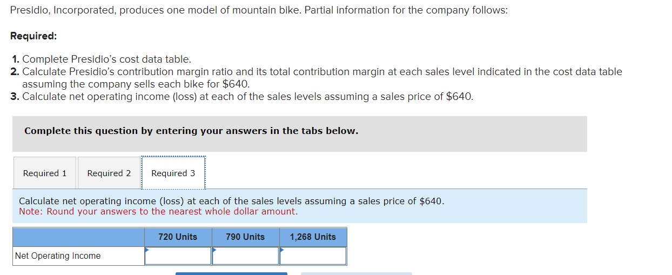The image size is (672, 275).
Task: Click the bold Required: heading
Action: point(33,36)
